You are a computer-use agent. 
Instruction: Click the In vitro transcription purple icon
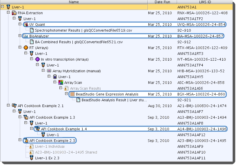coord(38,59)
